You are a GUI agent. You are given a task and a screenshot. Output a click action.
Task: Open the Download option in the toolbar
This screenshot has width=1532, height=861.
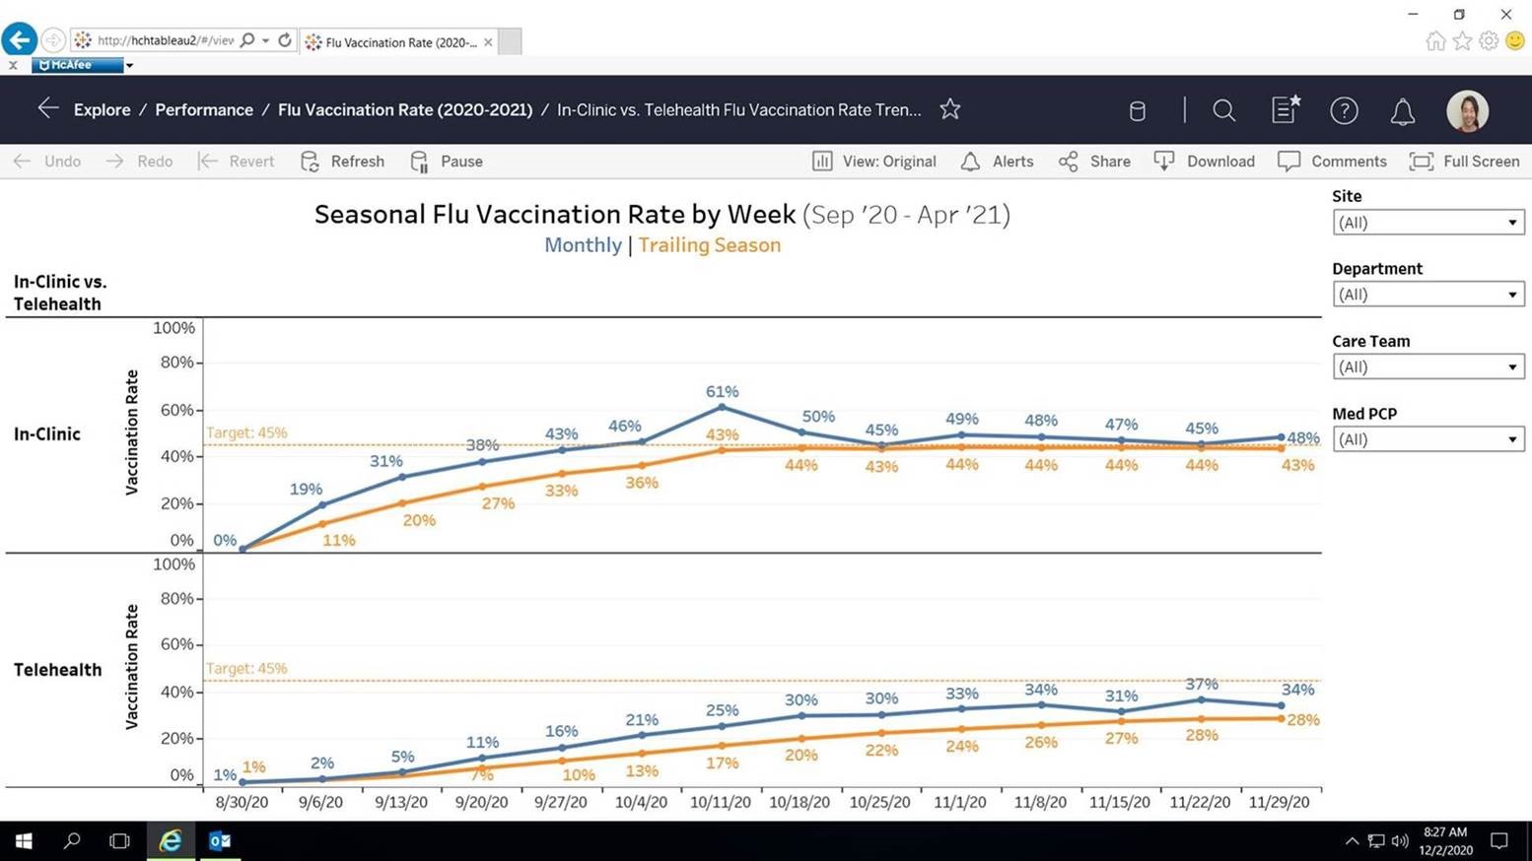[1205, 162]
